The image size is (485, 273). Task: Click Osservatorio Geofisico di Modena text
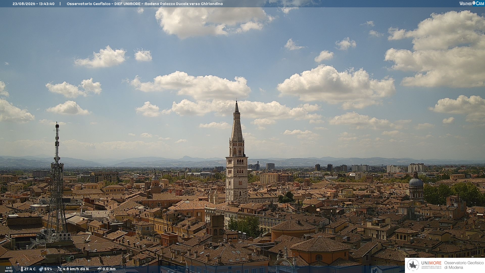click(x=464, y=265)
